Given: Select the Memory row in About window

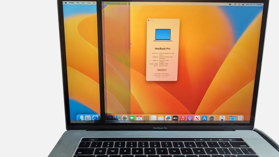Looking at the screenshot, I should (x=161, y=61).
